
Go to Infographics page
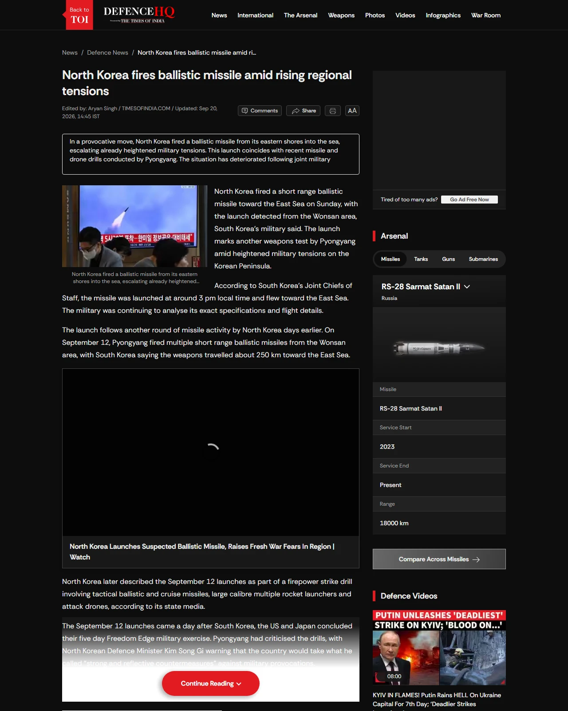pos(443,15)
